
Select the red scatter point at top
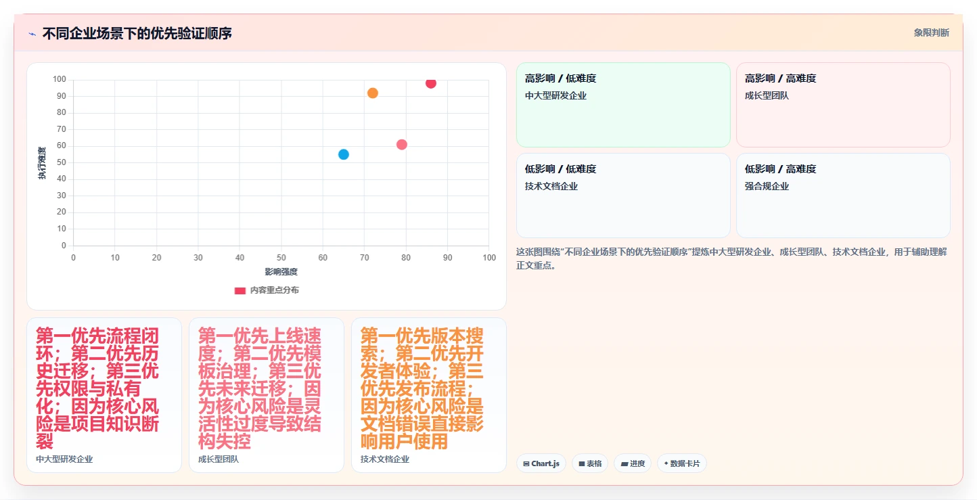click(431, 83)
